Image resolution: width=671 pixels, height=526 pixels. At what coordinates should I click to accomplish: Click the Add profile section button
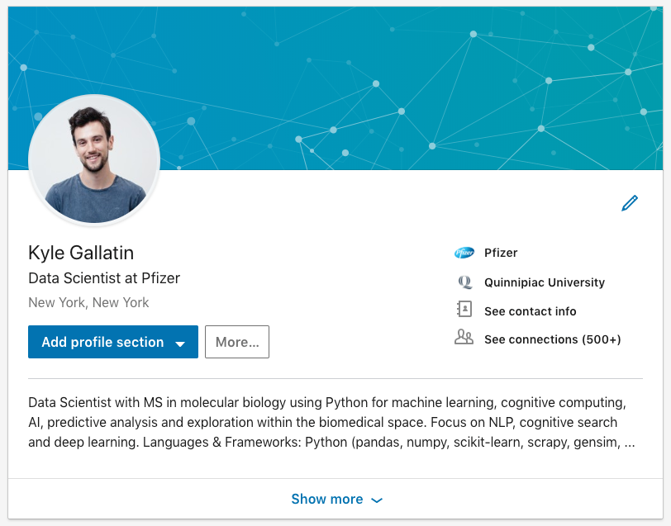point(113,342)
